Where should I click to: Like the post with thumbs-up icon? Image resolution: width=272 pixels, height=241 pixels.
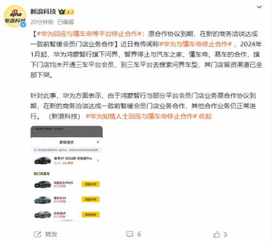pyautogui.click(x=217, y=234)
